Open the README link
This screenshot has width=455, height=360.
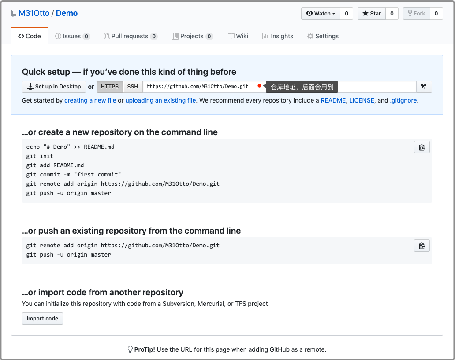333,100
